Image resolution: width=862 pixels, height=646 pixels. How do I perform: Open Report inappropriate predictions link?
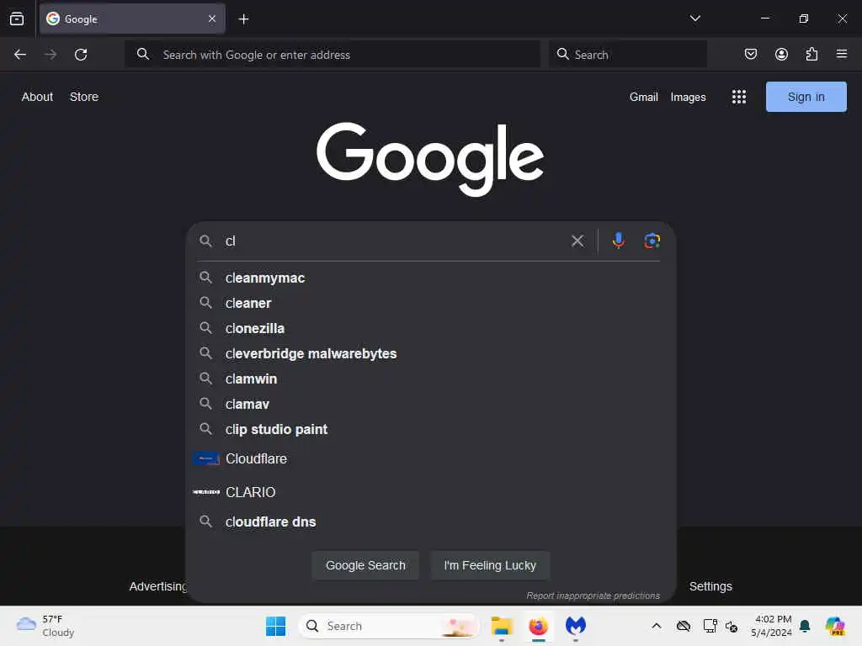pyautogui.click(x=593, y=596)
